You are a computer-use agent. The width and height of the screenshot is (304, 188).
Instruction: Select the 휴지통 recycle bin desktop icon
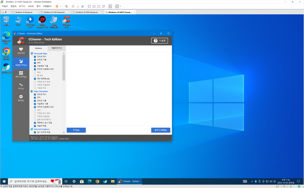point(6,21)
